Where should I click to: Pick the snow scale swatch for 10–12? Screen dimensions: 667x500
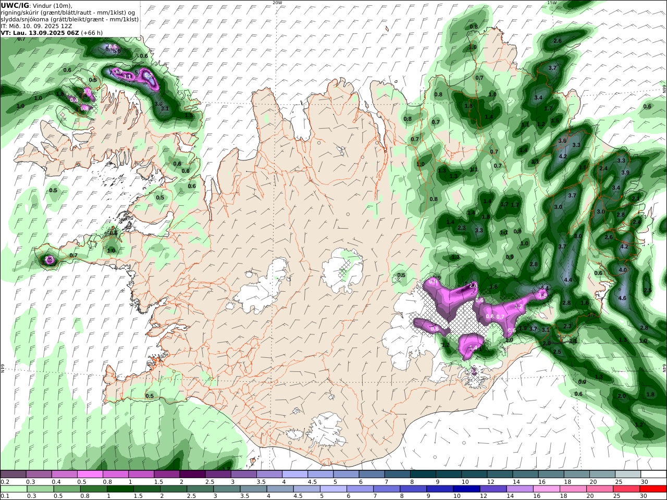pyautogui.click(x=474, y=474)
